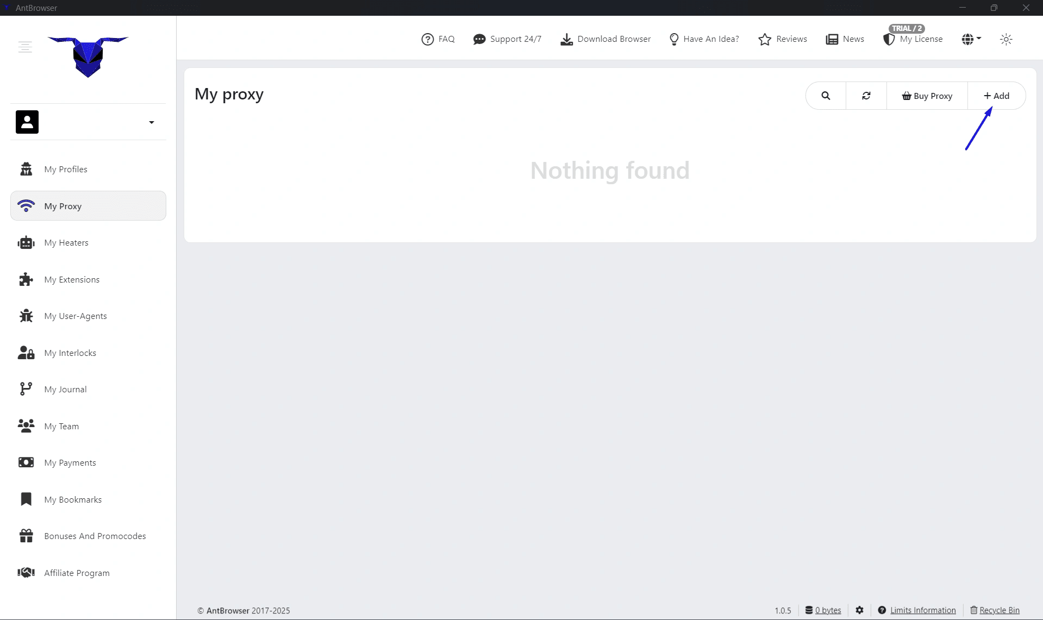Image resolution: width=1043 pixels, height=620 pixels.
Task: Open My Heaters page
Action: click(88, 242)
